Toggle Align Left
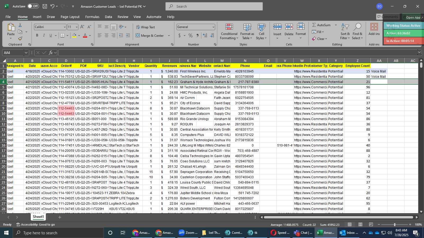The width and height of the screenshot is (424, 238). coord(100,35)
